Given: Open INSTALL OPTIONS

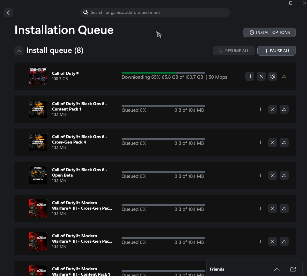Looking at the screenshot, I should pyautogui.click(x=269, y=32).
